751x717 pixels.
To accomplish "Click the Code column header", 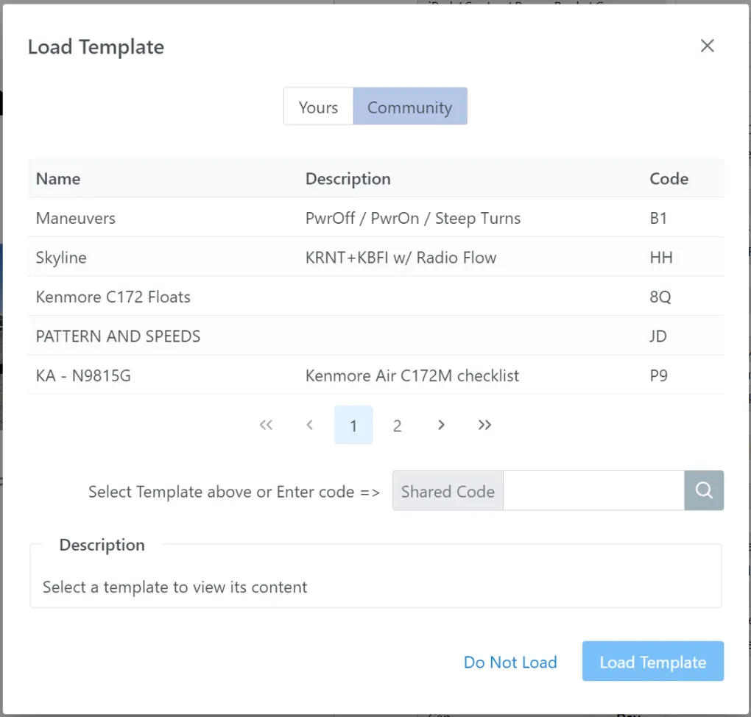I will (x=669, y=179).
